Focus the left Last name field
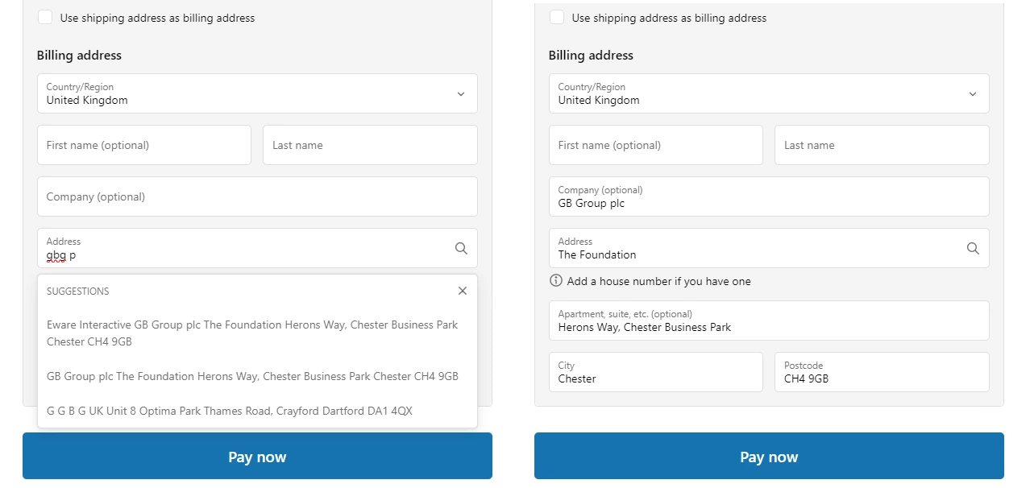Screen dimensions: 1030x488 tap(370, 145)
